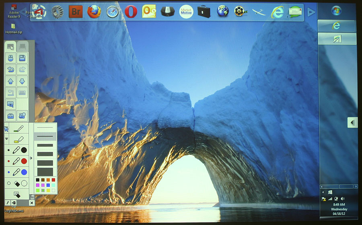Click the side panel collapse arrow tab
This screenshot has width=362, height=225.
[352, 123]
